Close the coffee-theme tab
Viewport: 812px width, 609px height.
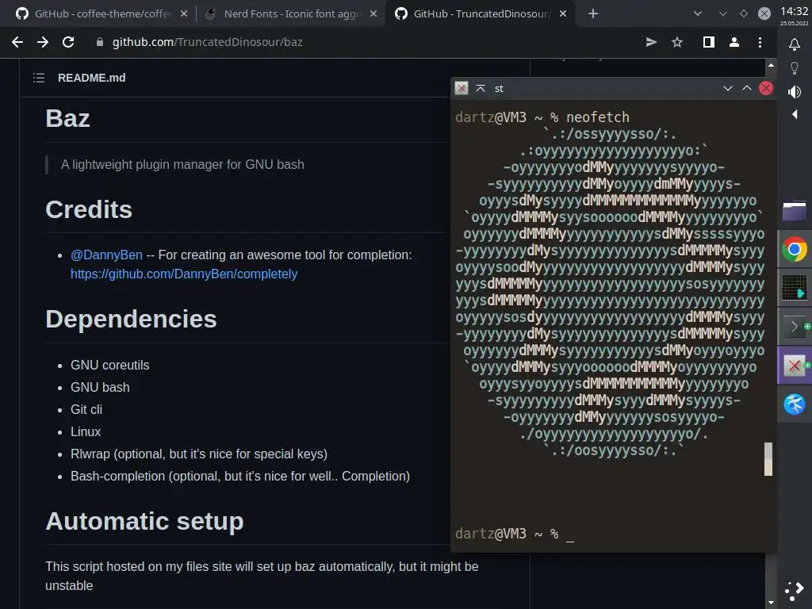[184, 14]
